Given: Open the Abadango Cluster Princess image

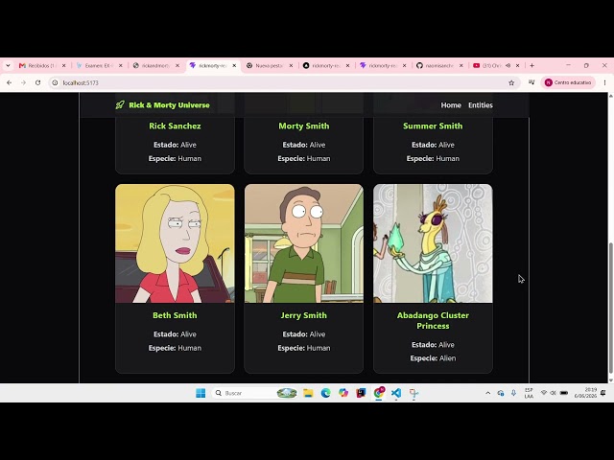Looking at the screenshot, I should [433, 243].
